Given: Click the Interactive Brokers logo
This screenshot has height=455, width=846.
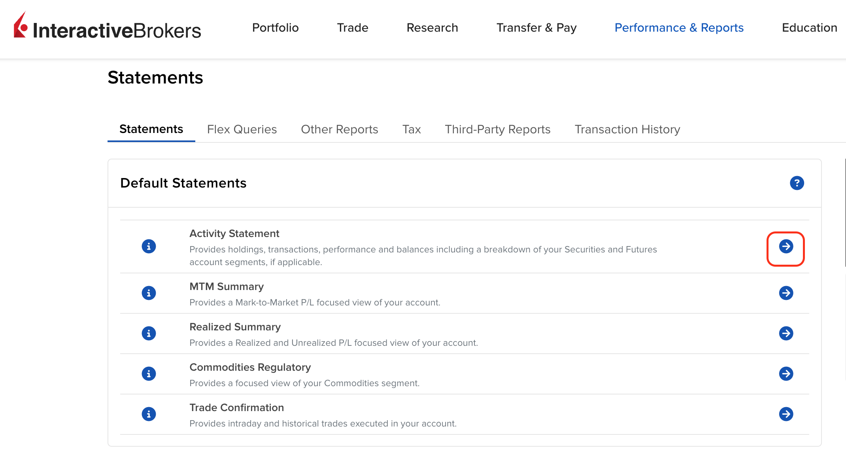Looking at the screenshot, I should 107,28.
